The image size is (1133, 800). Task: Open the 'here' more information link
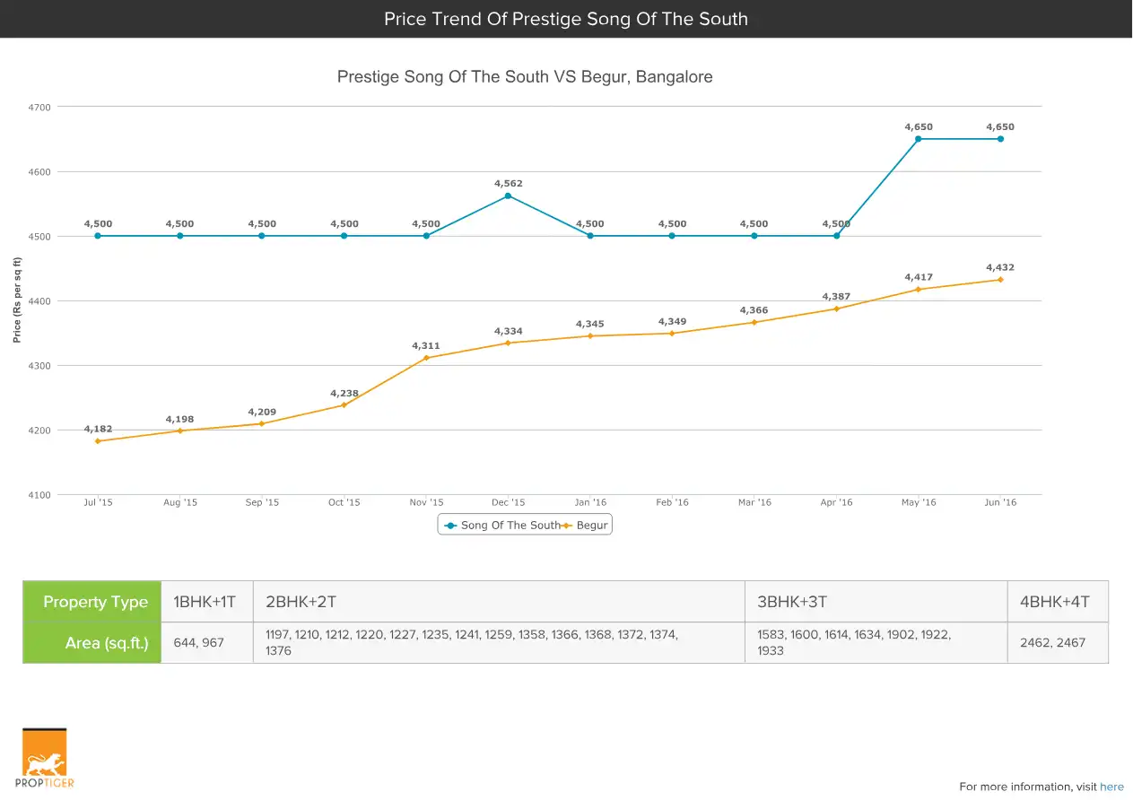1111,787
